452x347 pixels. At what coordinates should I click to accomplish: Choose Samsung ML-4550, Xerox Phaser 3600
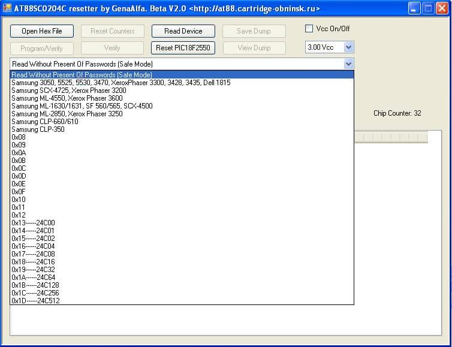(x=182, y=98)
